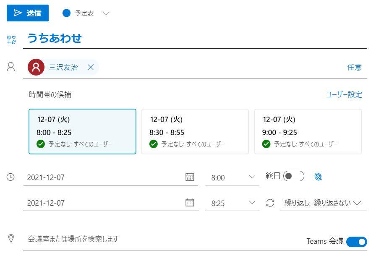Screen dimensions: 376x253
Task: Click the red avatar of 三沢友治
Action: tap(36, 67)
